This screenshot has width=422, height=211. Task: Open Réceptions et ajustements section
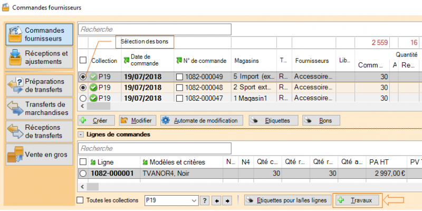tap(39, 57)
